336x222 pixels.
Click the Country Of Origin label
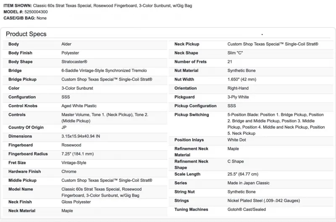coord(26,127)
